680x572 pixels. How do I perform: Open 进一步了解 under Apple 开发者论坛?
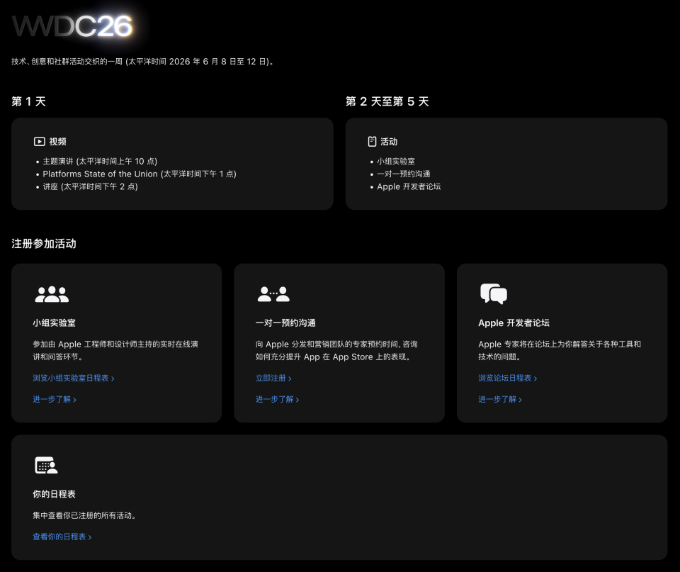point(500,399)
